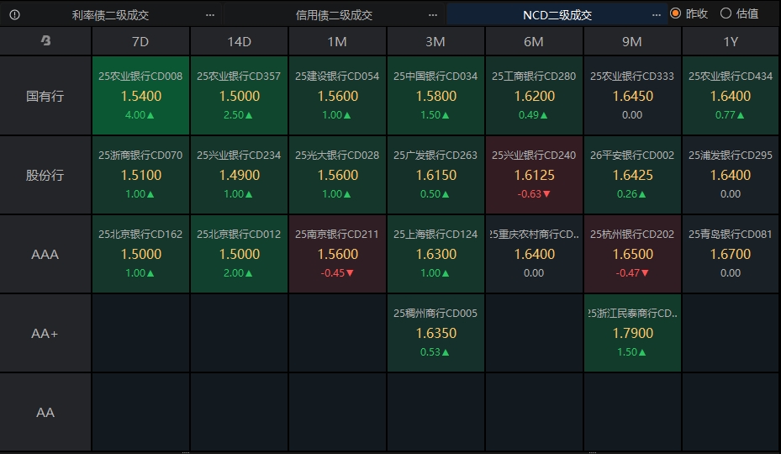Click the 25农业银行CD333 cell

point(632,96)
